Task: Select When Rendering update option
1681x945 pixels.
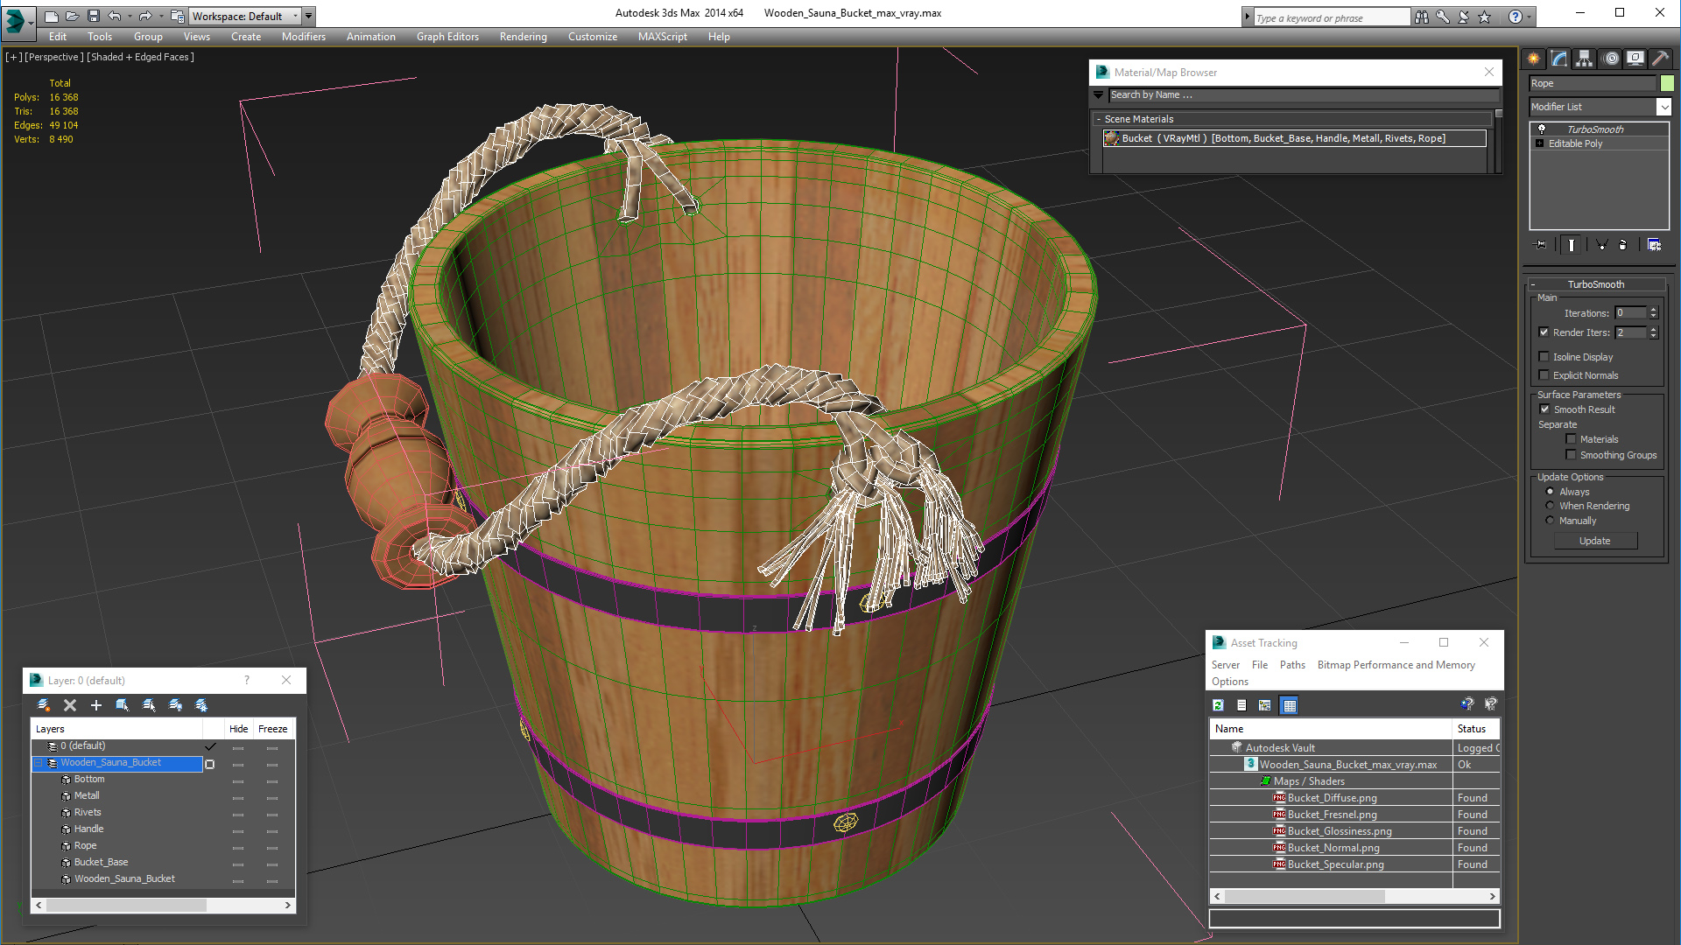Action: pos(1550,506)
